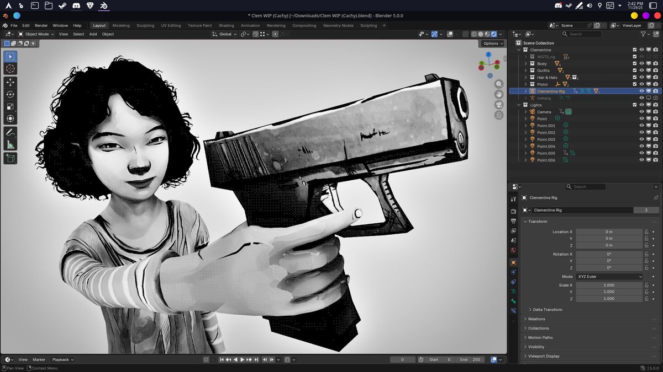The image size is (663, 372).
Task: Open the Object Data armature properties tab
Action: (513, 291)
